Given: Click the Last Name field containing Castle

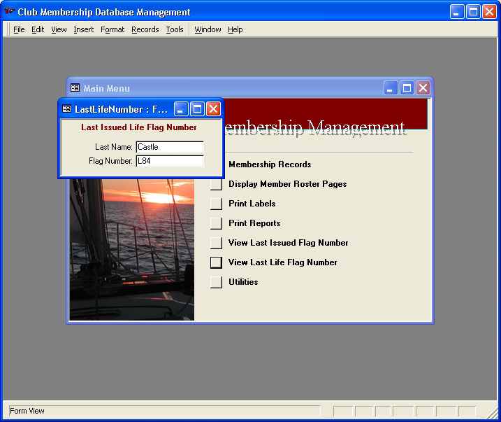Looking at the screenshot, I should (170, 147).
